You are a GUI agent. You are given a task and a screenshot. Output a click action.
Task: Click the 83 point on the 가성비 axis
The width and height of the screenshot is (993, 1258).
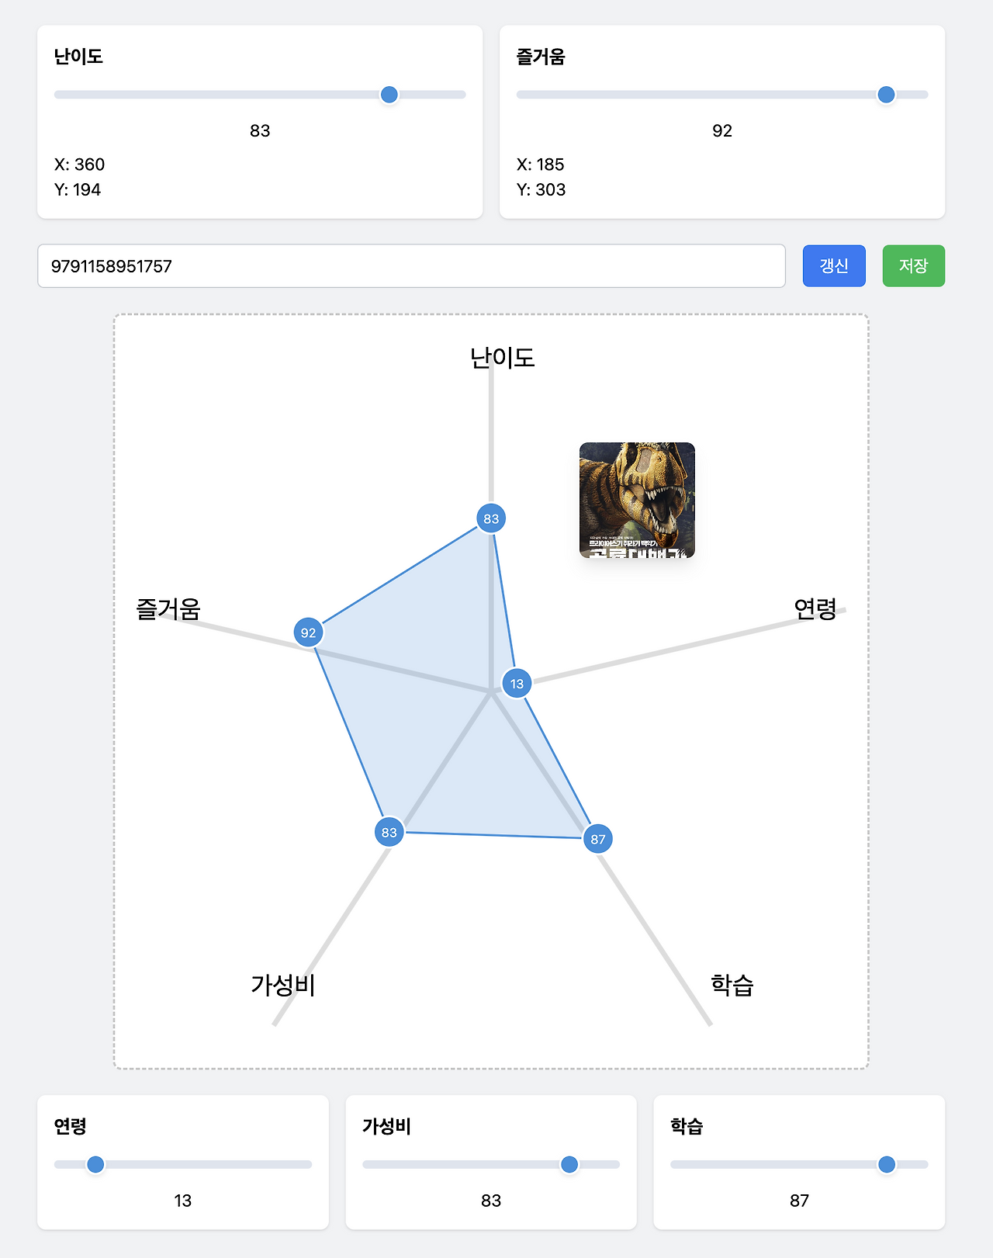tap(389, 831)
